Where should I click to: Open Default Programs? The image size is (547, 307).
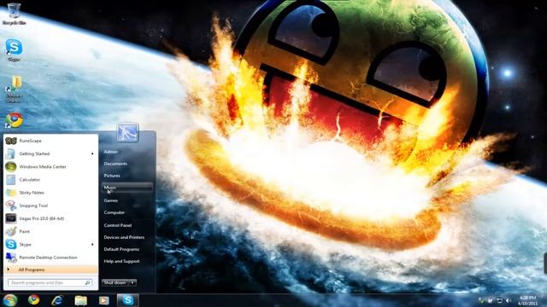pyautogui.click(x=121, y=249)
